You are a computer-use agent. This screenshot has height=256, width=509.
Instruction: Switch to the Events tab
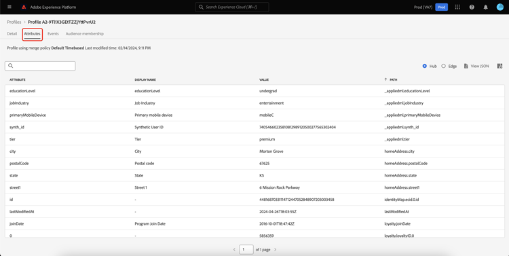pyautogui.click(x=53, y=33)
